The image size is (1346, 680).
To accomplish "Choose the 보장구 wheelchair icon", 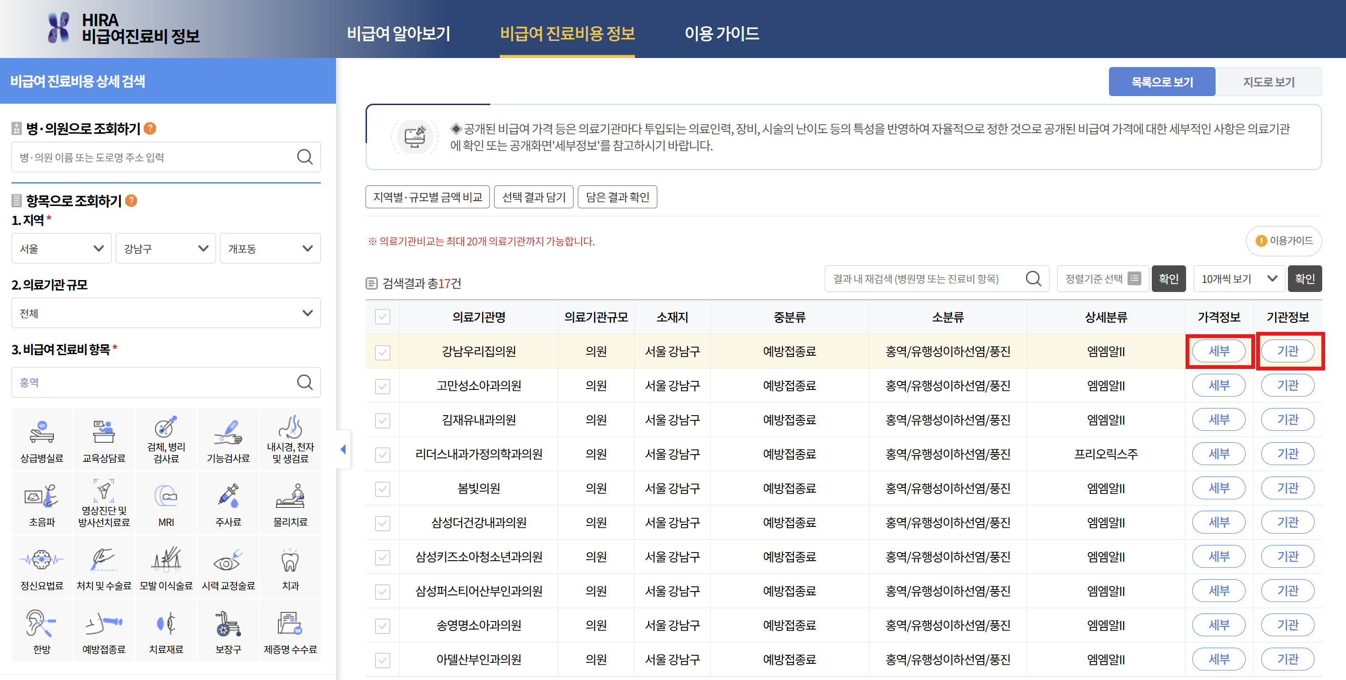I will [x=228, y=630].
